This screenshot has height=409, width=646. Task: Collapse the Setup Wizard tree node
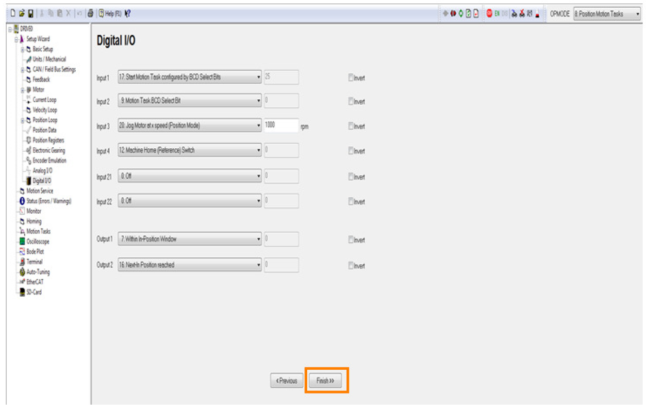pos(16,39)
